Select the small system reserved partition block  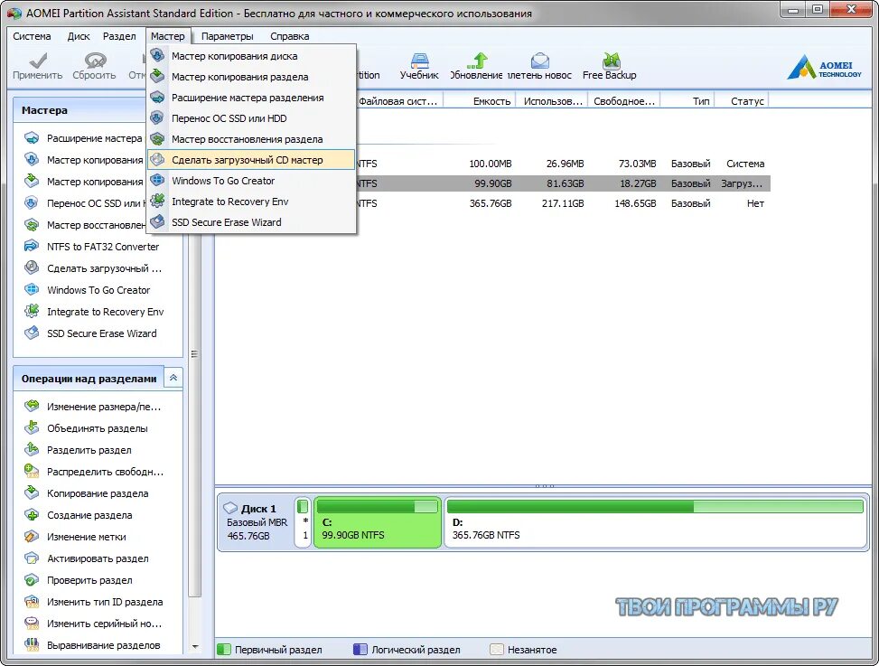pos(303,522)
